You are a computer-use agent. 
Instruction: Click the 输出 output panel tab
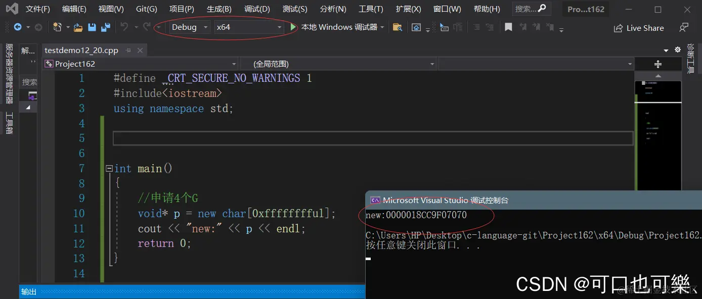29,291
